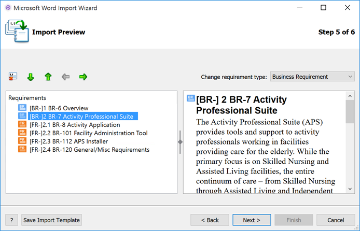Open the Change requirement type dropdown
The width and height of the screenshot is (360, 231).
(312, 77)
